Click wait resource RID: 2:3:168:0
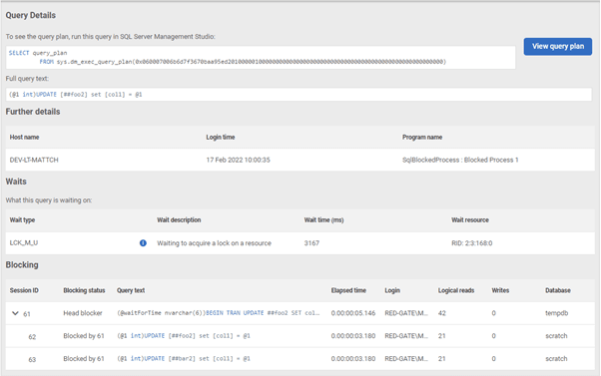Screen dimensions: 601x376 click(x=472, y=242)
